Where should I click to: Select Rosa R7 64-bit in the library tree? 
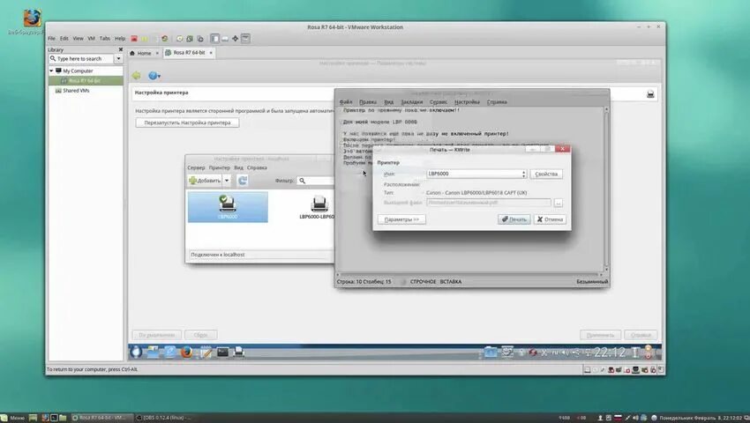(85, 81)
